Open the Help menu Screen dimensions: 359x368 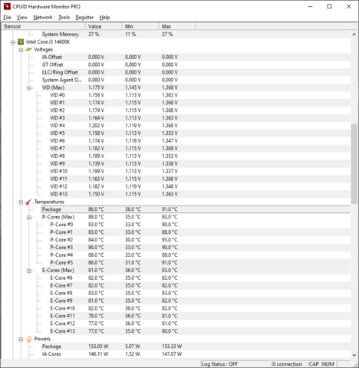coord(104,18)
